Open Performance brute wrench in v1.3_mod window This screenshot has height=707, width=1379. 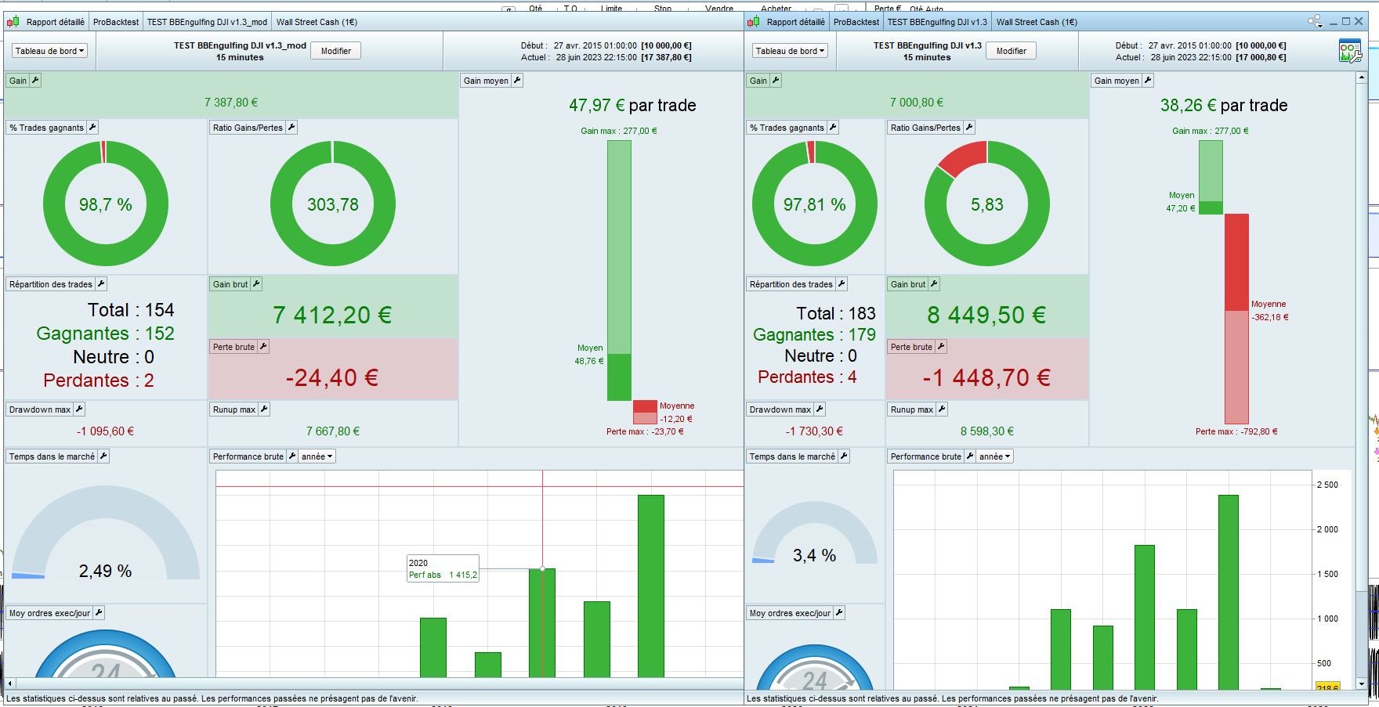292,456
